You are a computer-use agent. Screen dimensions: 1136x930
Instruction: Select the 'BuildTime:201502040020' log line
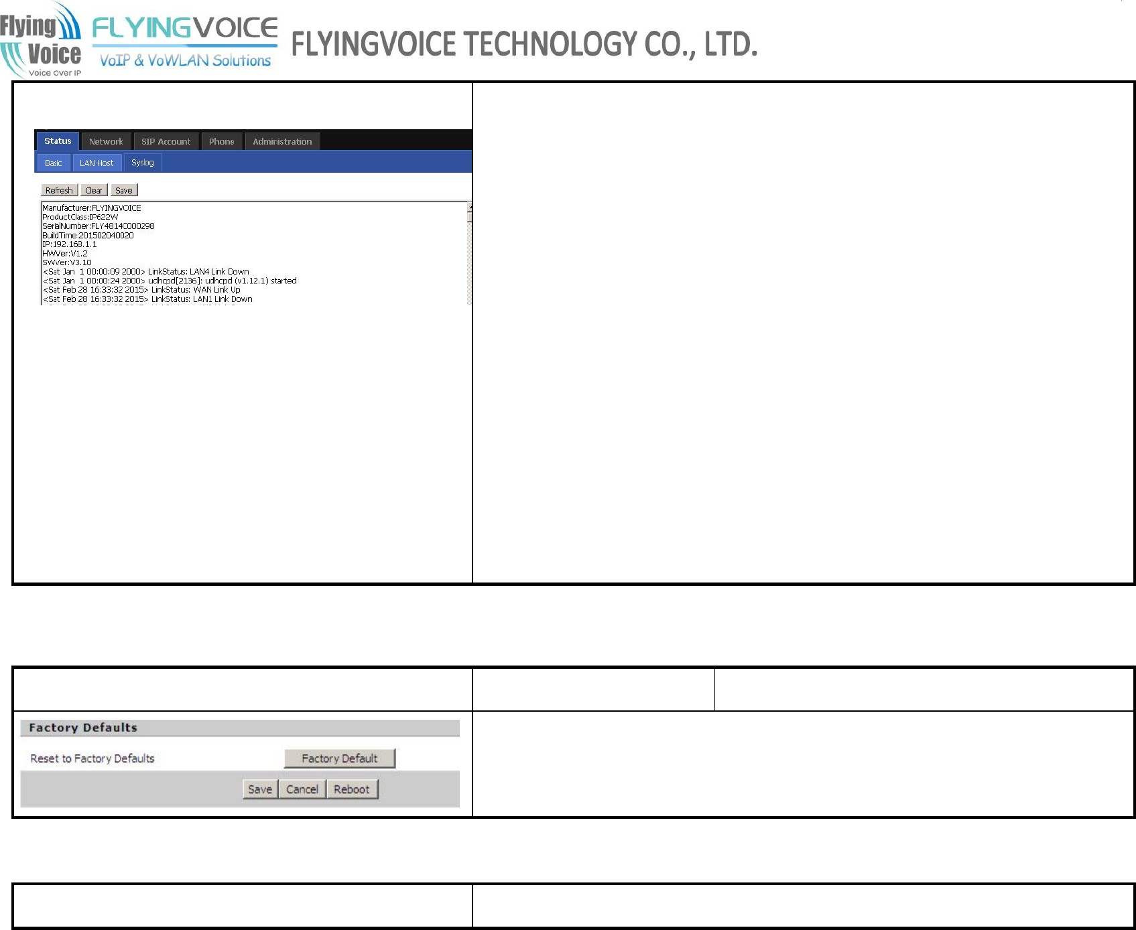coord(88,236)
